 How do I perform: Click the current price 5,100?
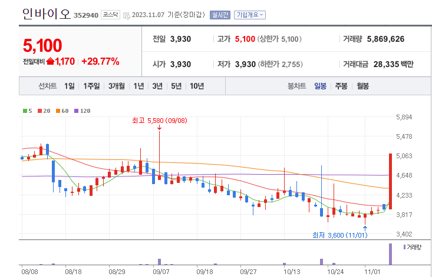point(42,45)
